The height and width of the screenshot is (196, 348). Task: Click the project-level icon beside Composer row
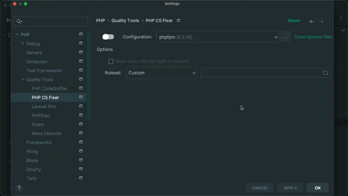[81, 61]
